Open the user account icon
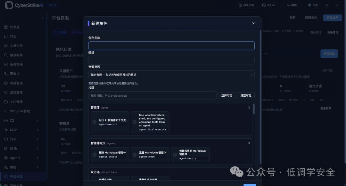Screen dimensions: 346x186 [337, 5]
